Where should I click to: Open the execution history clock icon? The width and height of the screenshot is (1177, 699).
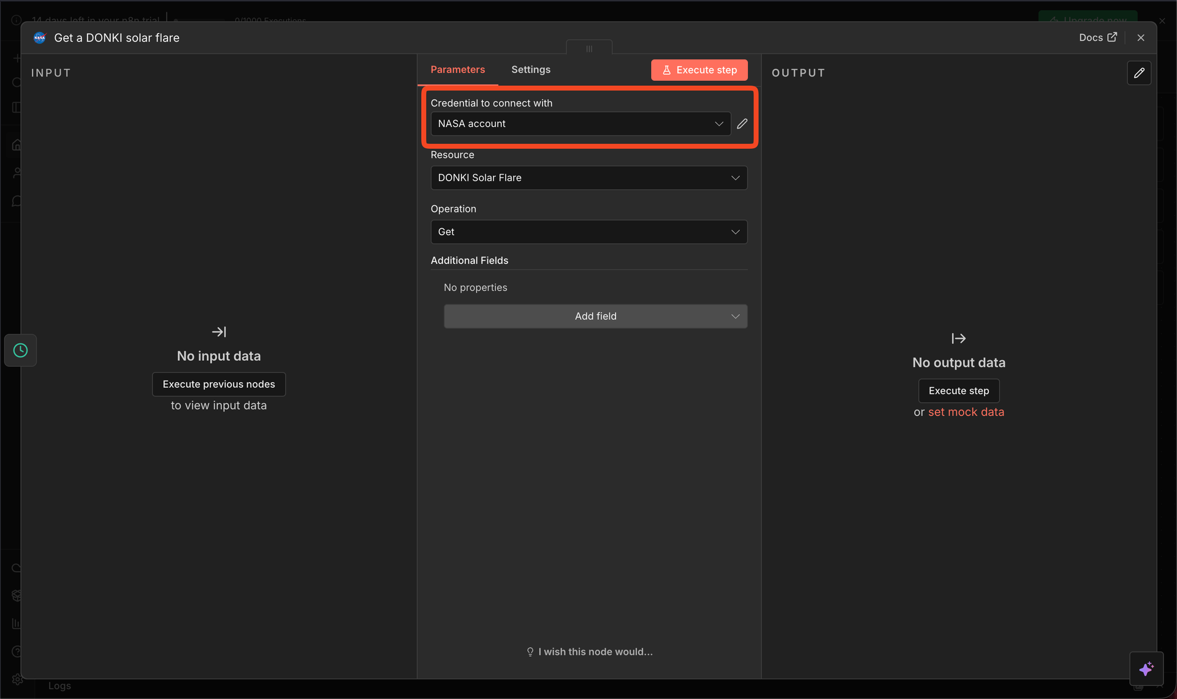21,350
